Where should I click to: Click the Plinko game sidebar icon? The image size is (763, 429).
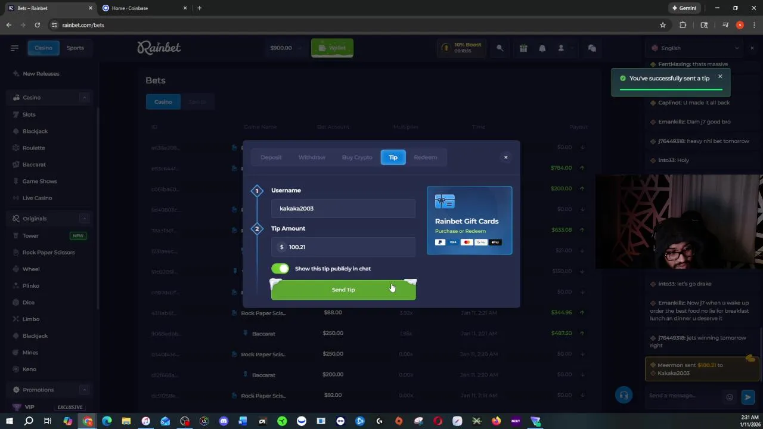pos(17,286)
